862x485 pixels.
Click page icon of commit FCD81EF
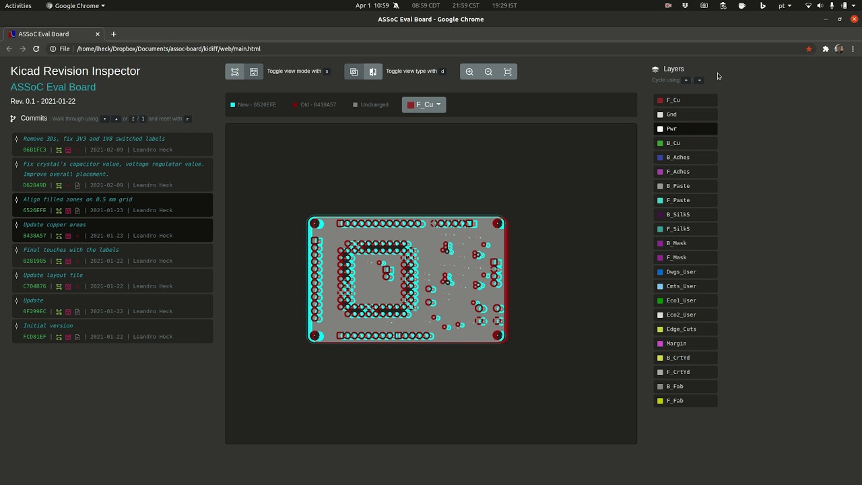click(x=77, y=337)
